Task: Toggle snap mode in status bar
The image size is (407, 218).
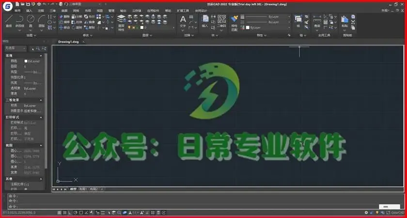Action: click(x=59, y=213)
